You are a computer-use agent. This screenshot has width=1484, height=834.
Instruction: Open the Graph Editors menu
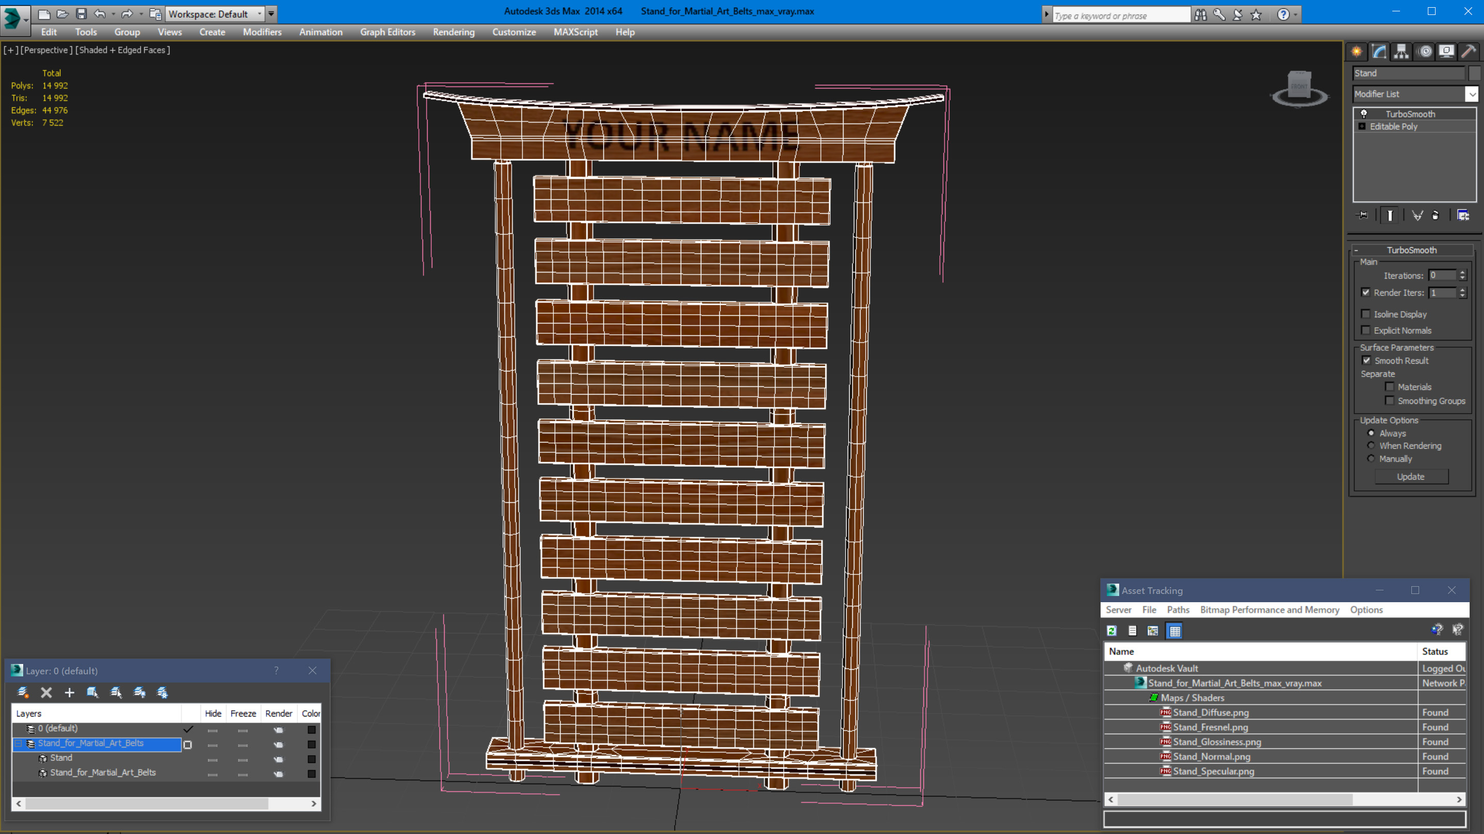pos(387,32)
